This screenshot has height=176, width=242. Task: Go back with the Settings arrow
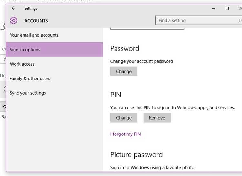click(14, 8)
